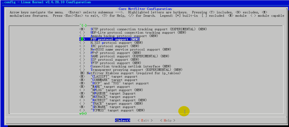Toggle Amanda backup protocol state box
The height and width of the screenshot is (127, 289).
[82, 36]
